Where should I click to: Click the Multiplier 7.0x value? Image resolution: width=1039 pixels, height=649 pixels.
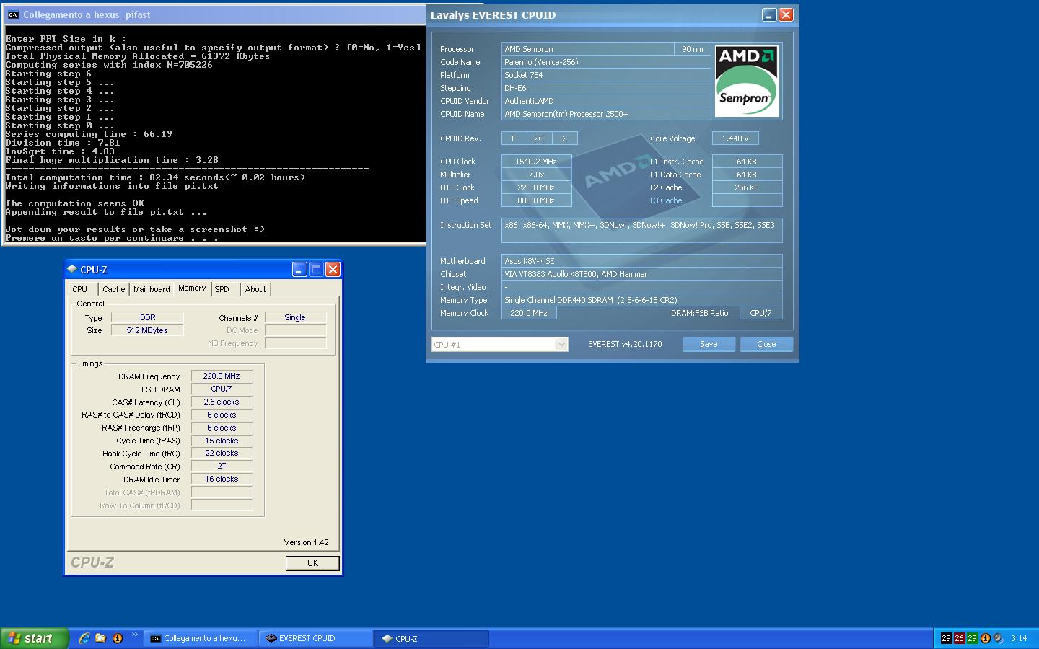click(536, 175)
